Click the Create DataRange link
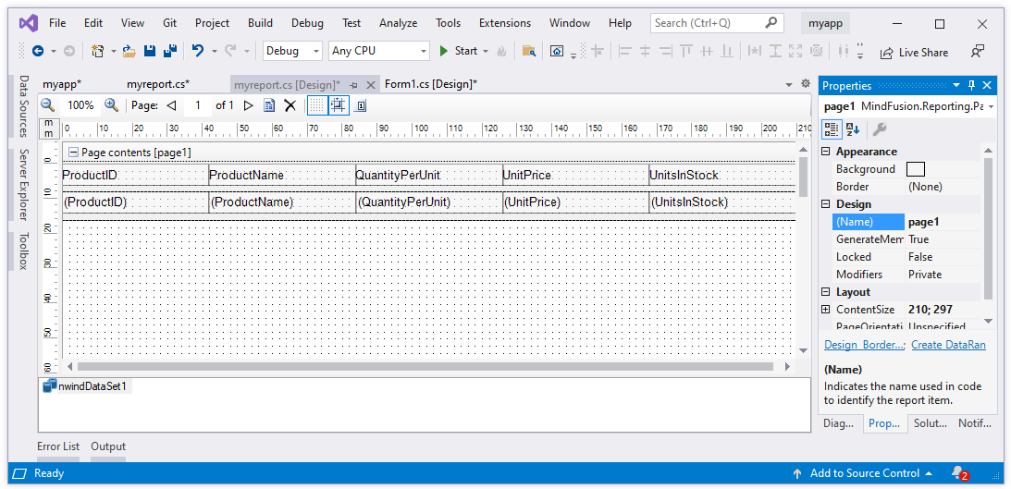The image size is (1011, 489). [x=948, y=345]
